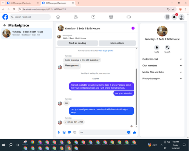Open the Windows Start menu
The image size is (189, 151).
point(3,145)
